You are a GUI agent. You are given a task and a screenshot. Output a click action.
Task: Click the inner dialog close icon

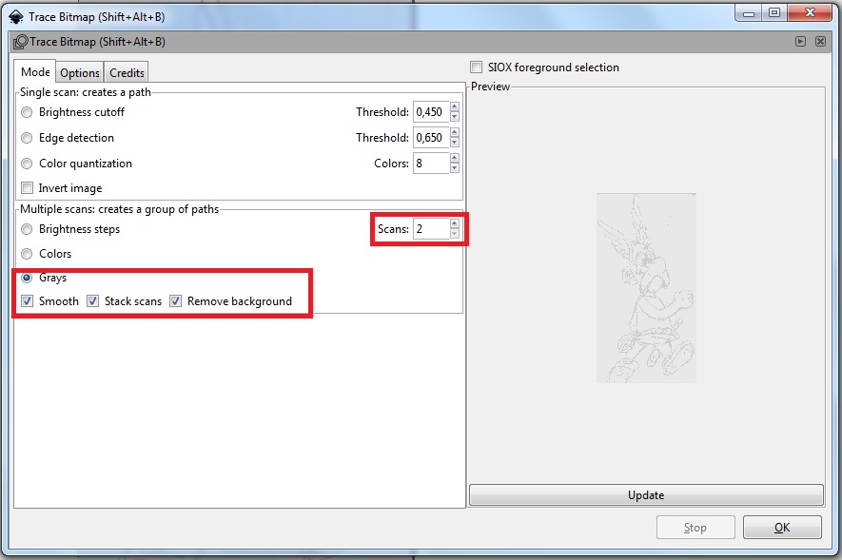(x=819, y=42)
